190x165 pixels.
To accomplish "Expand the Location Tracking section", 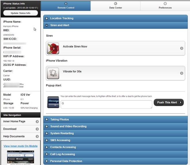I will [x=115, y=18].
